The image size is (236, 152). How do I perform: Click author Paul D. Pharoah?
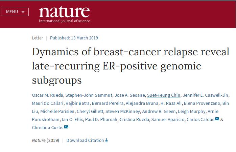[x=101, y=119]
